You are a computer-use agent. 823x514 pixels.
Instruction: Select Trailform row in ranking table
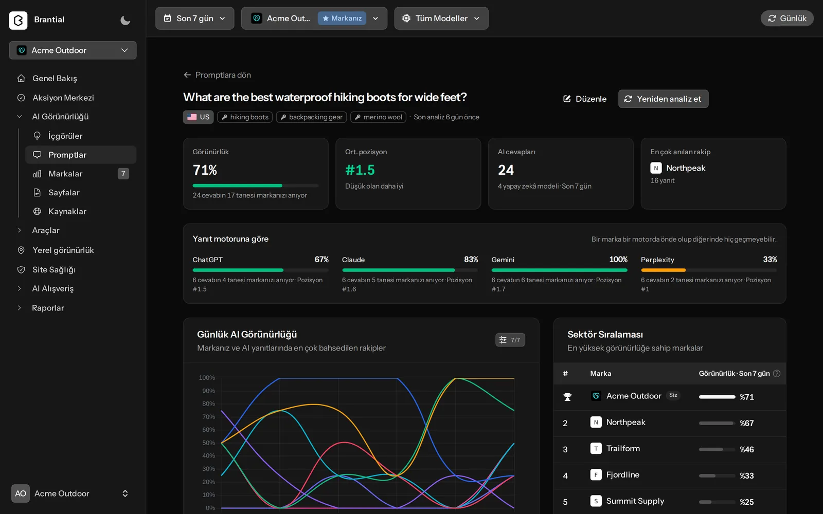(670, 449)
